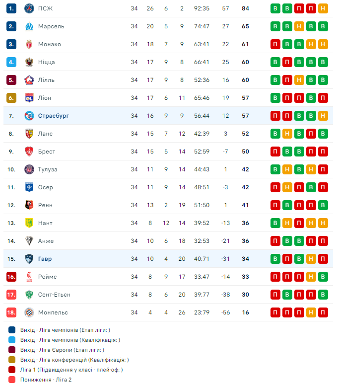Click the Lille club crest

click(29, 80)
